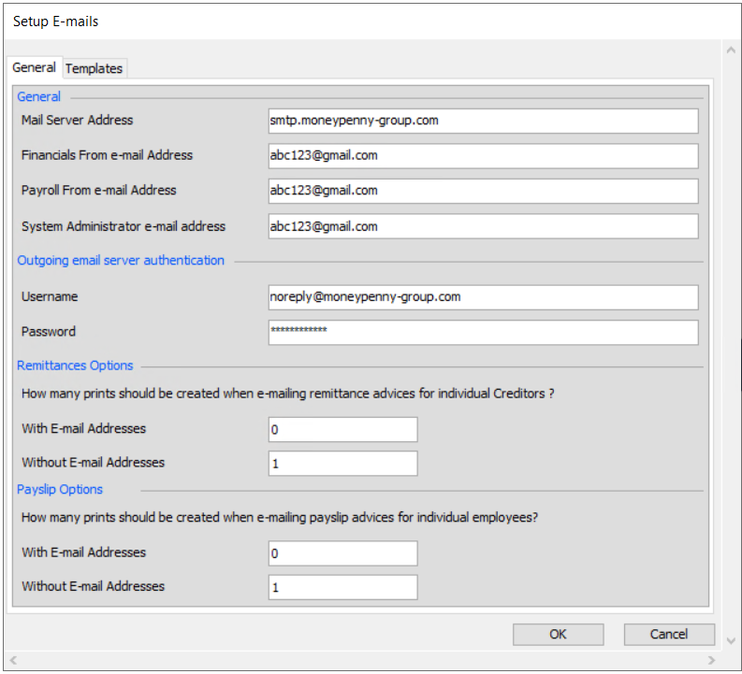Focus the Financials From e-mail Address field
The height and width of the screenshot is (674, 742).
click(483, 156)
